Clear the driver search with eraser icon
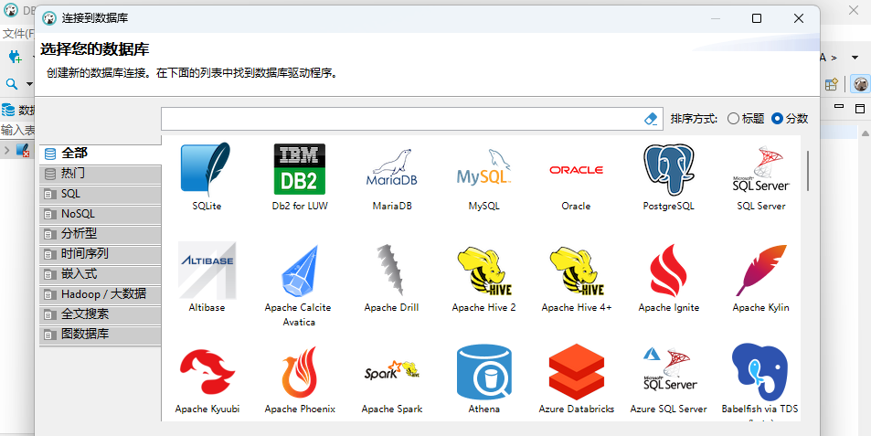This screenshot has height=436, width=871. click(651, 119)
